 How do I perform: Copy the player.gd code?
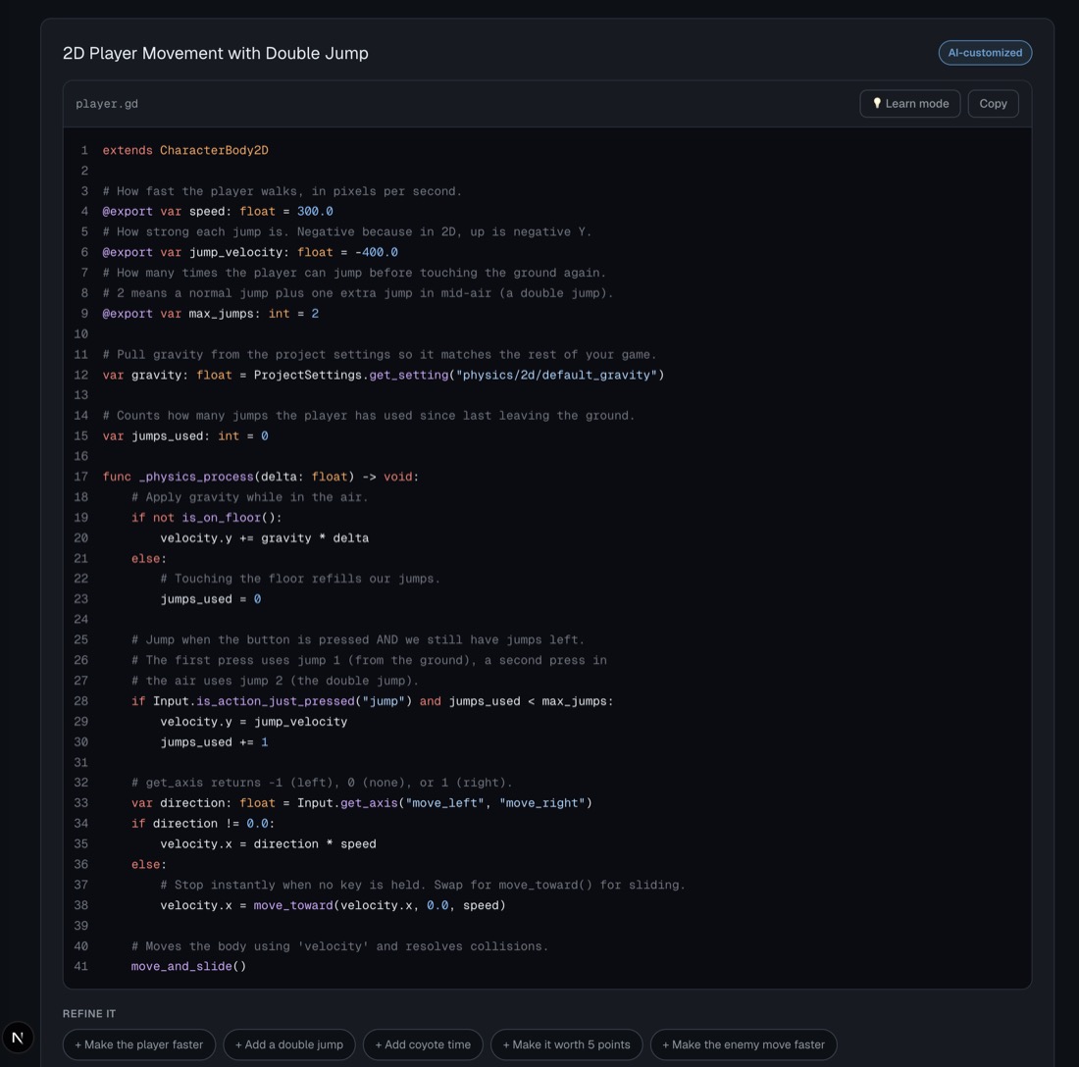993,104
